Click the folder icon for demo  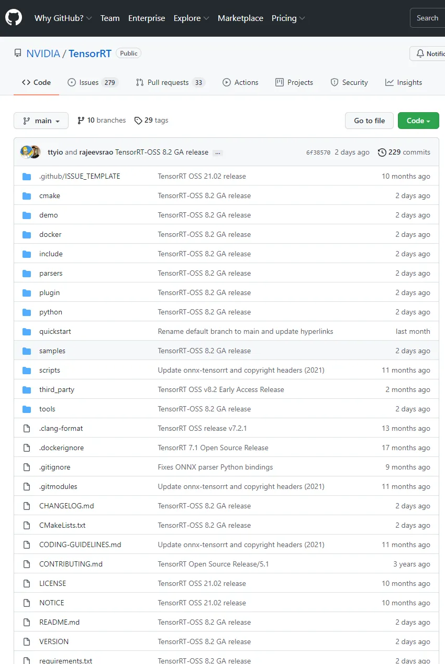point(27,215)
